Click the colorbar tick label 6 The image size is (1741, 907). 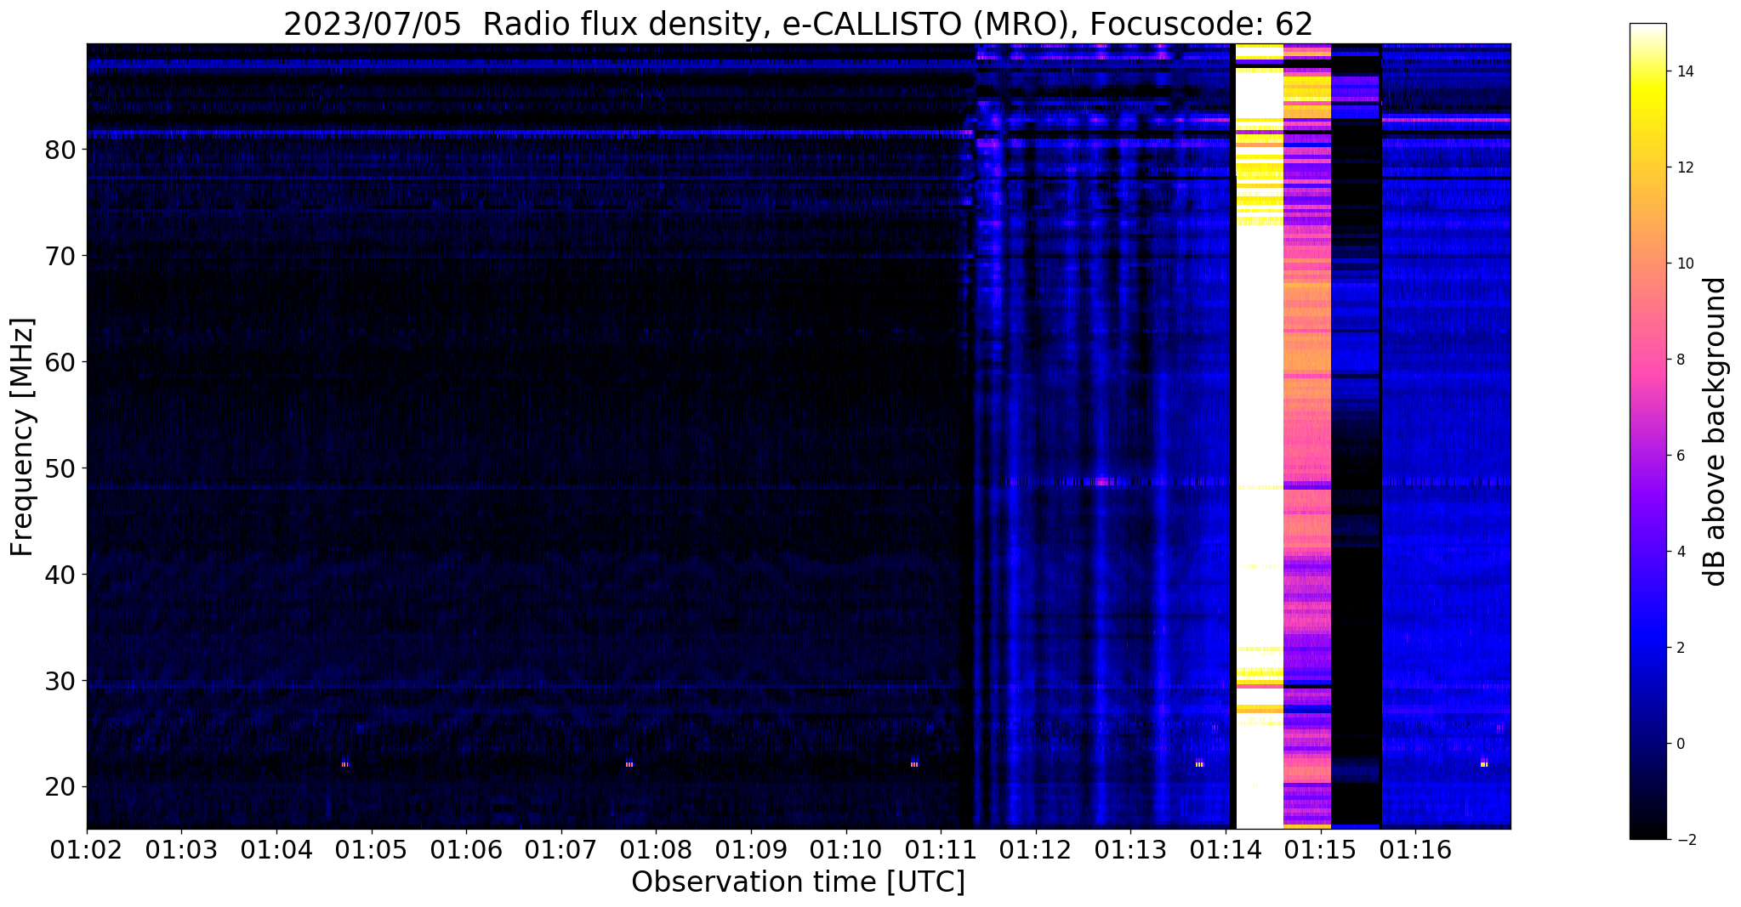pos(1680,456)
